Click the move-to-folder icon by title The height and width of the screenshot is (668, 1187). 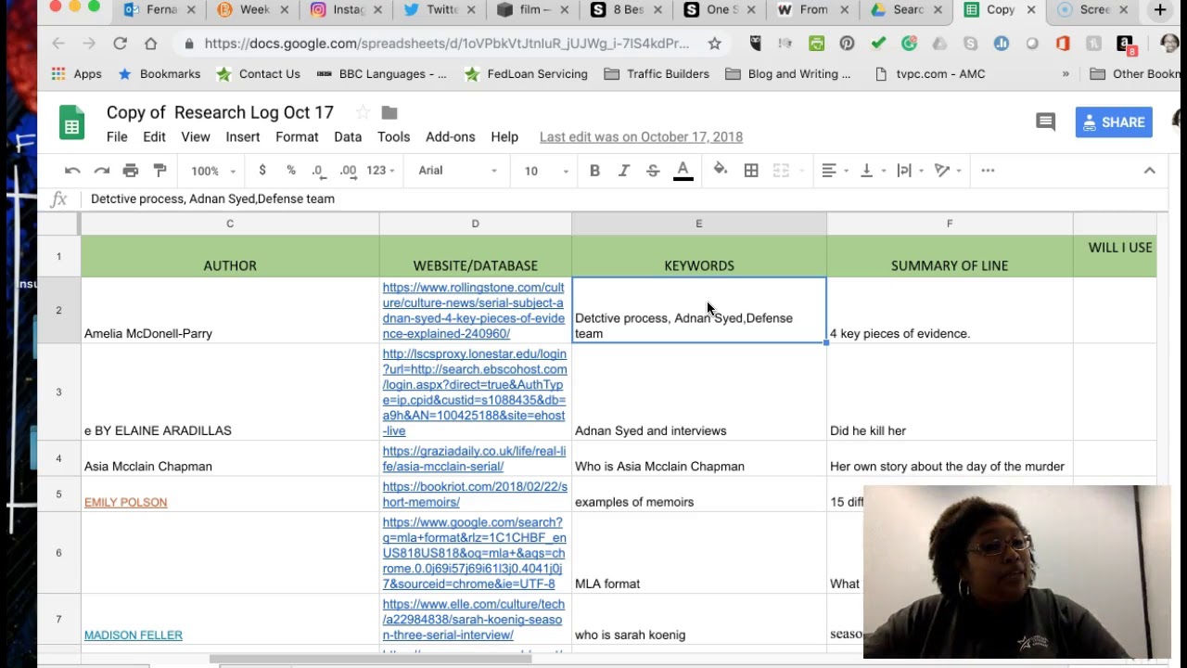(x=389, y=112)
